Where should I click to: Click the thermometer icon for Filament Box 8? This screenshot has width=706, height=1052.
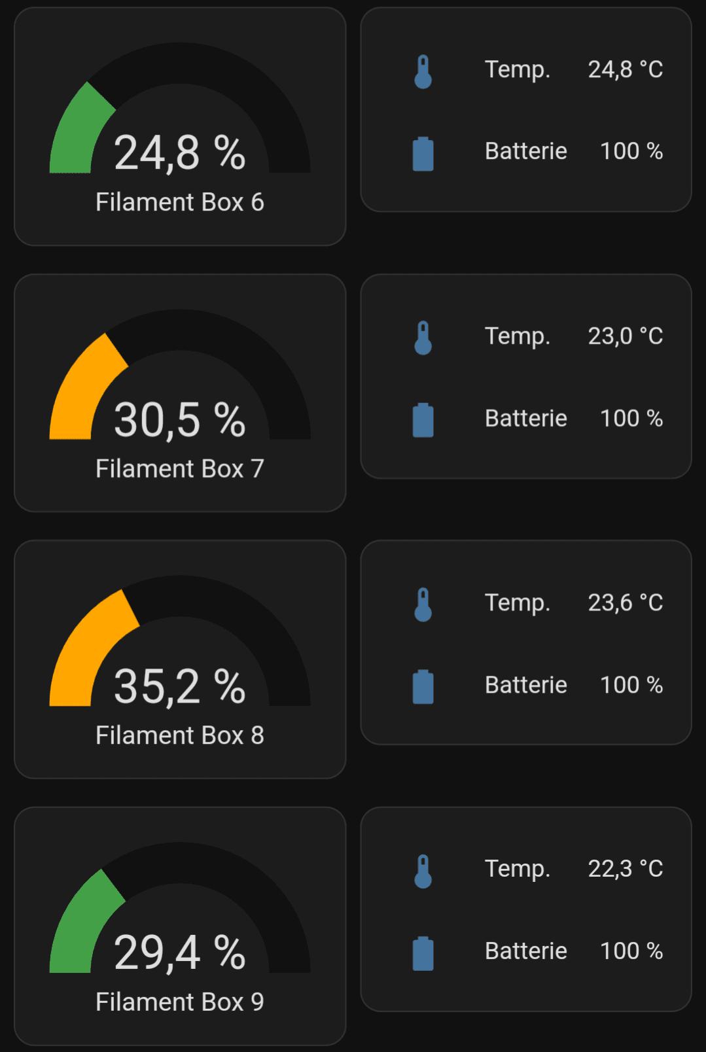pos(423,605)
